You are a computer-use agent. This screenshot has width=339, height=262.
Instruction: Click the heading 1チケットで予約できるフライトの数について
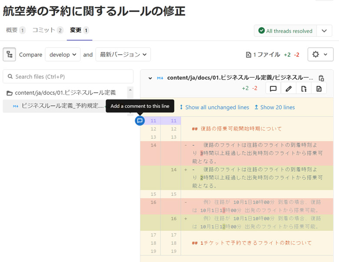click(252, 243)
